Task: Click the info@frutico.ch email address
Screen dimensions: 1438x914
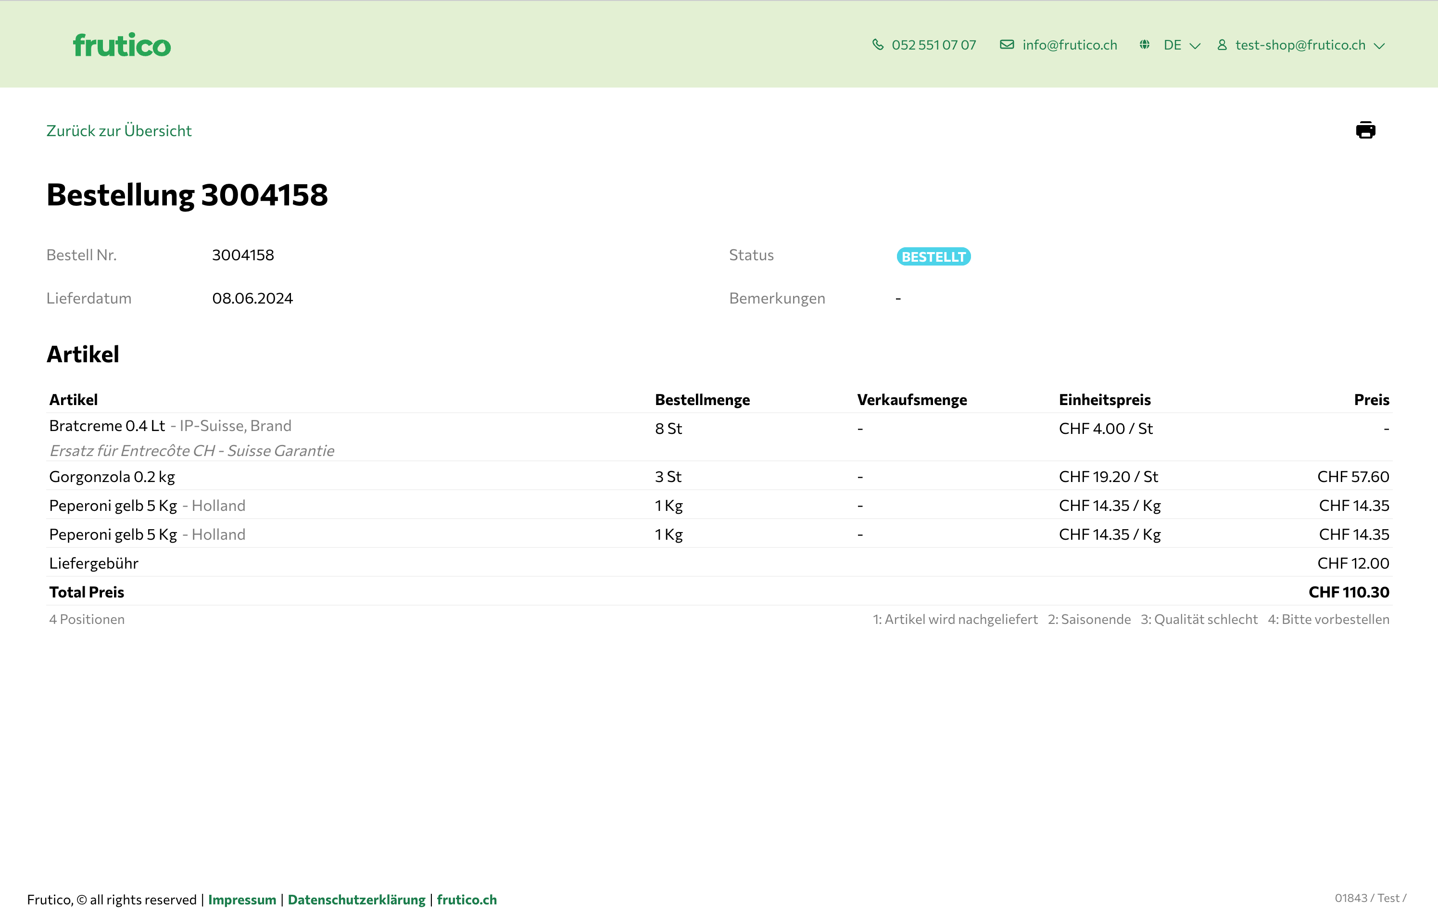Action: point(1069,45)
